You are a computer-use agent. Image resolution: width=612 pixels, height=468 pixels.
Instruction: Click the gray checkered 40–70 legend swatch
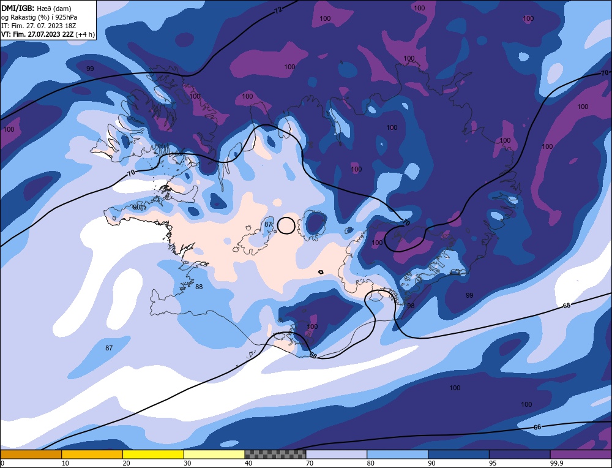275,454
